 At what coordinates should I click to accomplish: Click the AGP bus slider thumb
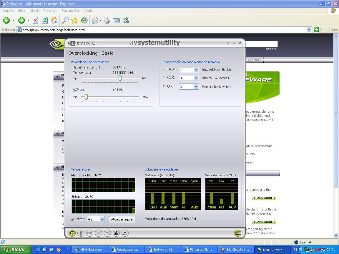coord(86,97)
